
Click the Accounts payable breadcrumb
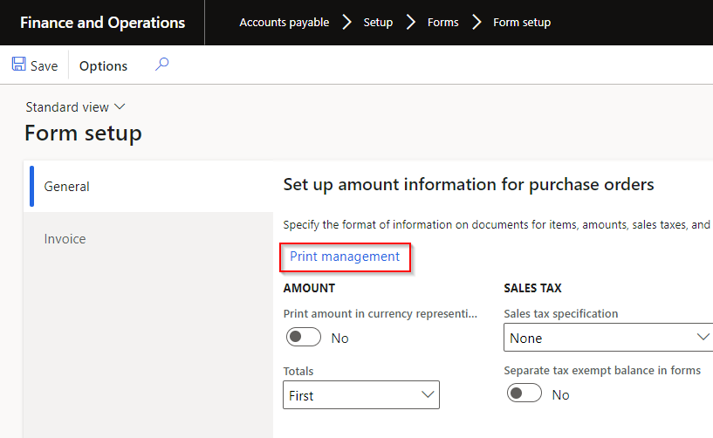pyautogui.click(x=285, y=23)
